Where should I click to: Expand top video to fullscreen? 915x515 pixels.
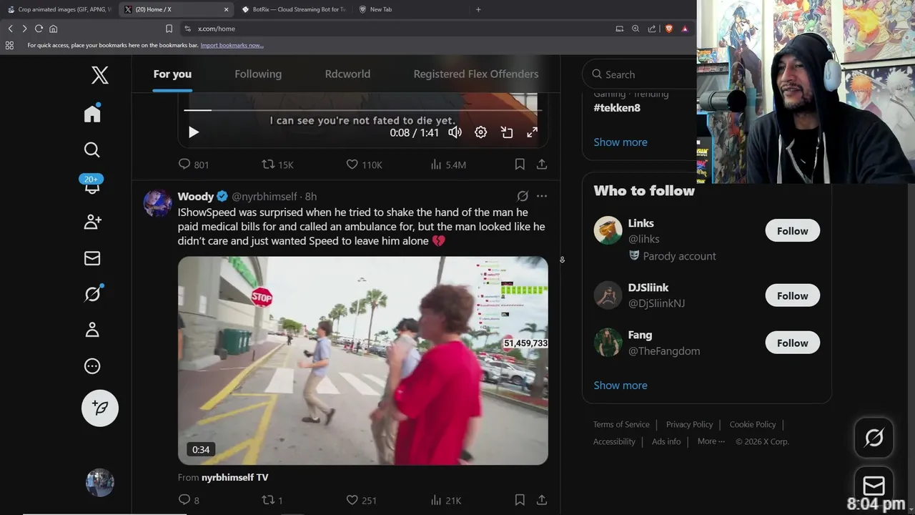click(533, 132)
